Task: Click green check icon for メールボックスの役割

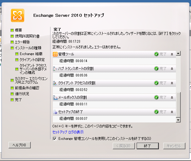Action: tap(156, 97)
